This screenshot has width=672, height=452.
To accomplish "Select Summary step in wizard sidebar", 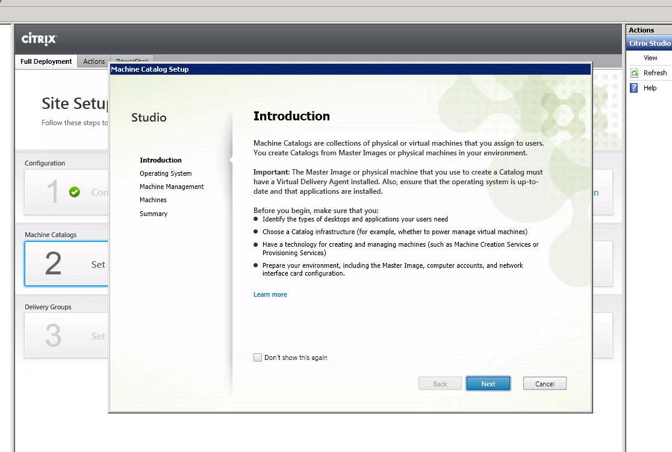I will [x=154, y=214].
